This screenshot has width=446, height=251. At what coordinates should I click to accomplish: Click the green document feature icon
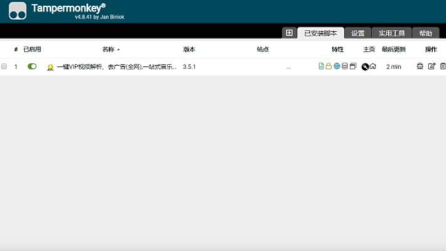[321, 66]
